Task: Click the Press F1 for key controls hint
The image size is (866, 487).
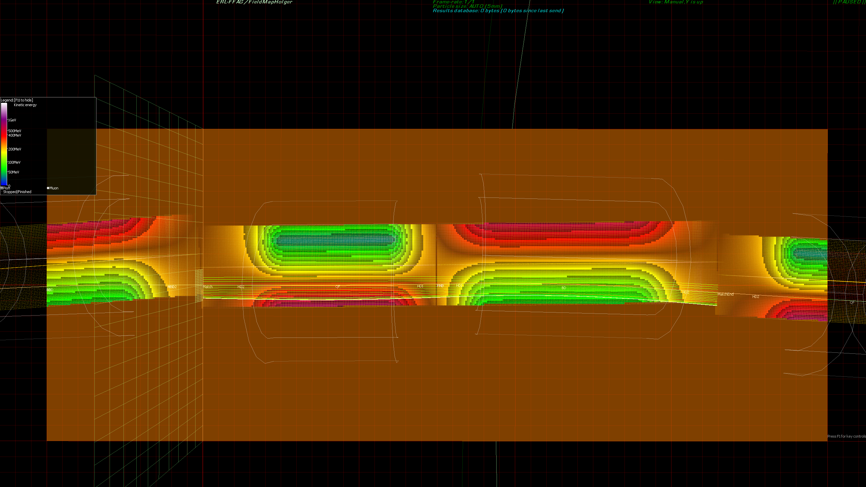Action: [x=846, y=436]
